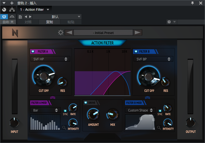Click the 复制 copy button
This screenshot has width=205, height=143.
click(49, 22)
